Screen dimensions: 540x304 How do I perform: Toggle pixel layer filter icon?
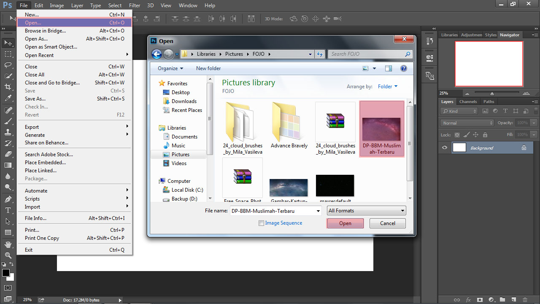[485, 111]
